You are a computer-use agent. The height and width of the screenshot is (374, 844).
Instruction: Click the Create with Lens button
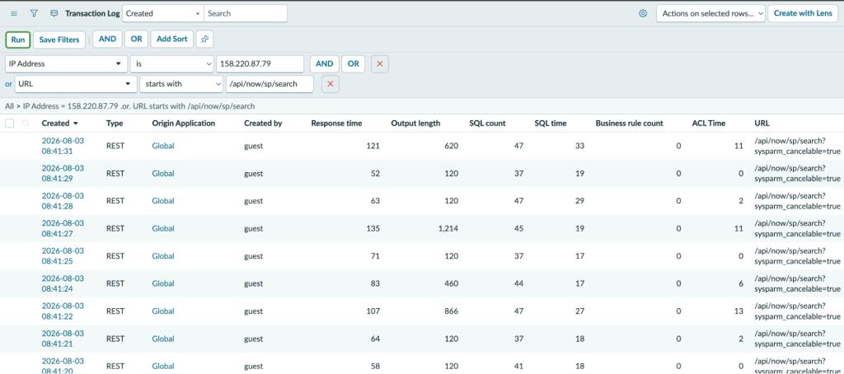pyautogui.click(x=803, y=13)
